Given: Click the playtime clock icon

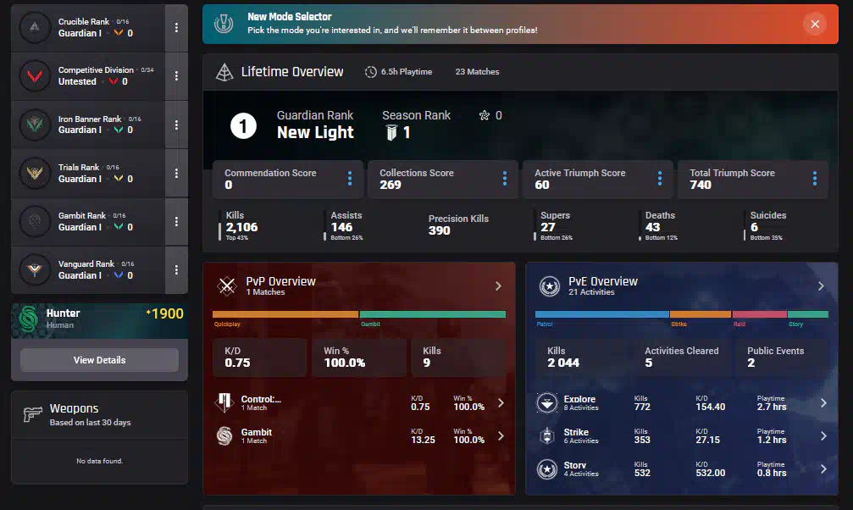Looking at the screenshot, I should (370, 72).
